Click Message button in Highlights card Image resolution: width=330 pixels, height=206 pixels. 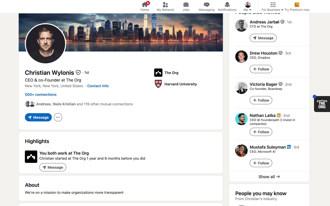click(53, 167)
